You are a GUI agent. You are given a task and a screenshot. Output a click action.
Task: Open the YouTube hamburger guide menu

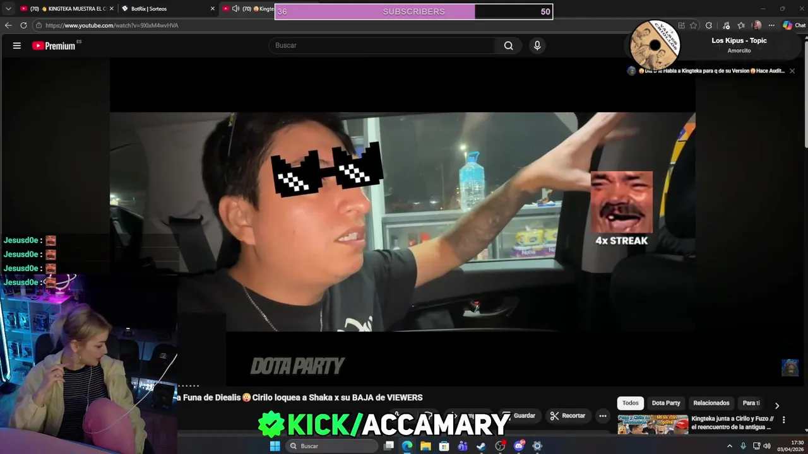[17, 45]
